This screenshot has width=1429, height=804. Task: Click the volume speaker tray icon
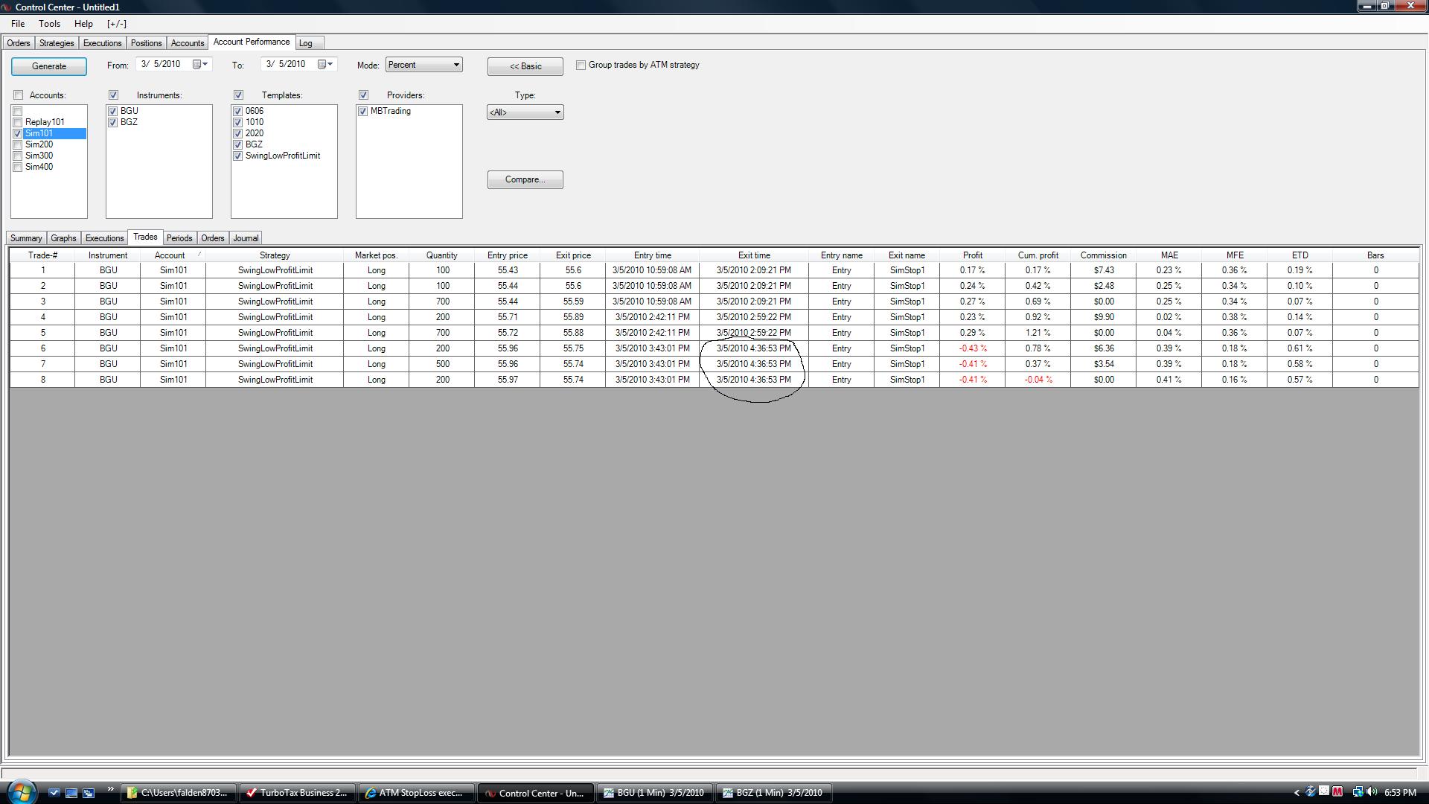1371,792
